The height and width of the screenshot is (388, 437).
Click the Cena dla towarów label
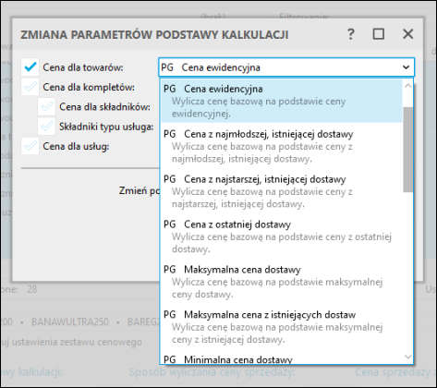coord(83,67)
